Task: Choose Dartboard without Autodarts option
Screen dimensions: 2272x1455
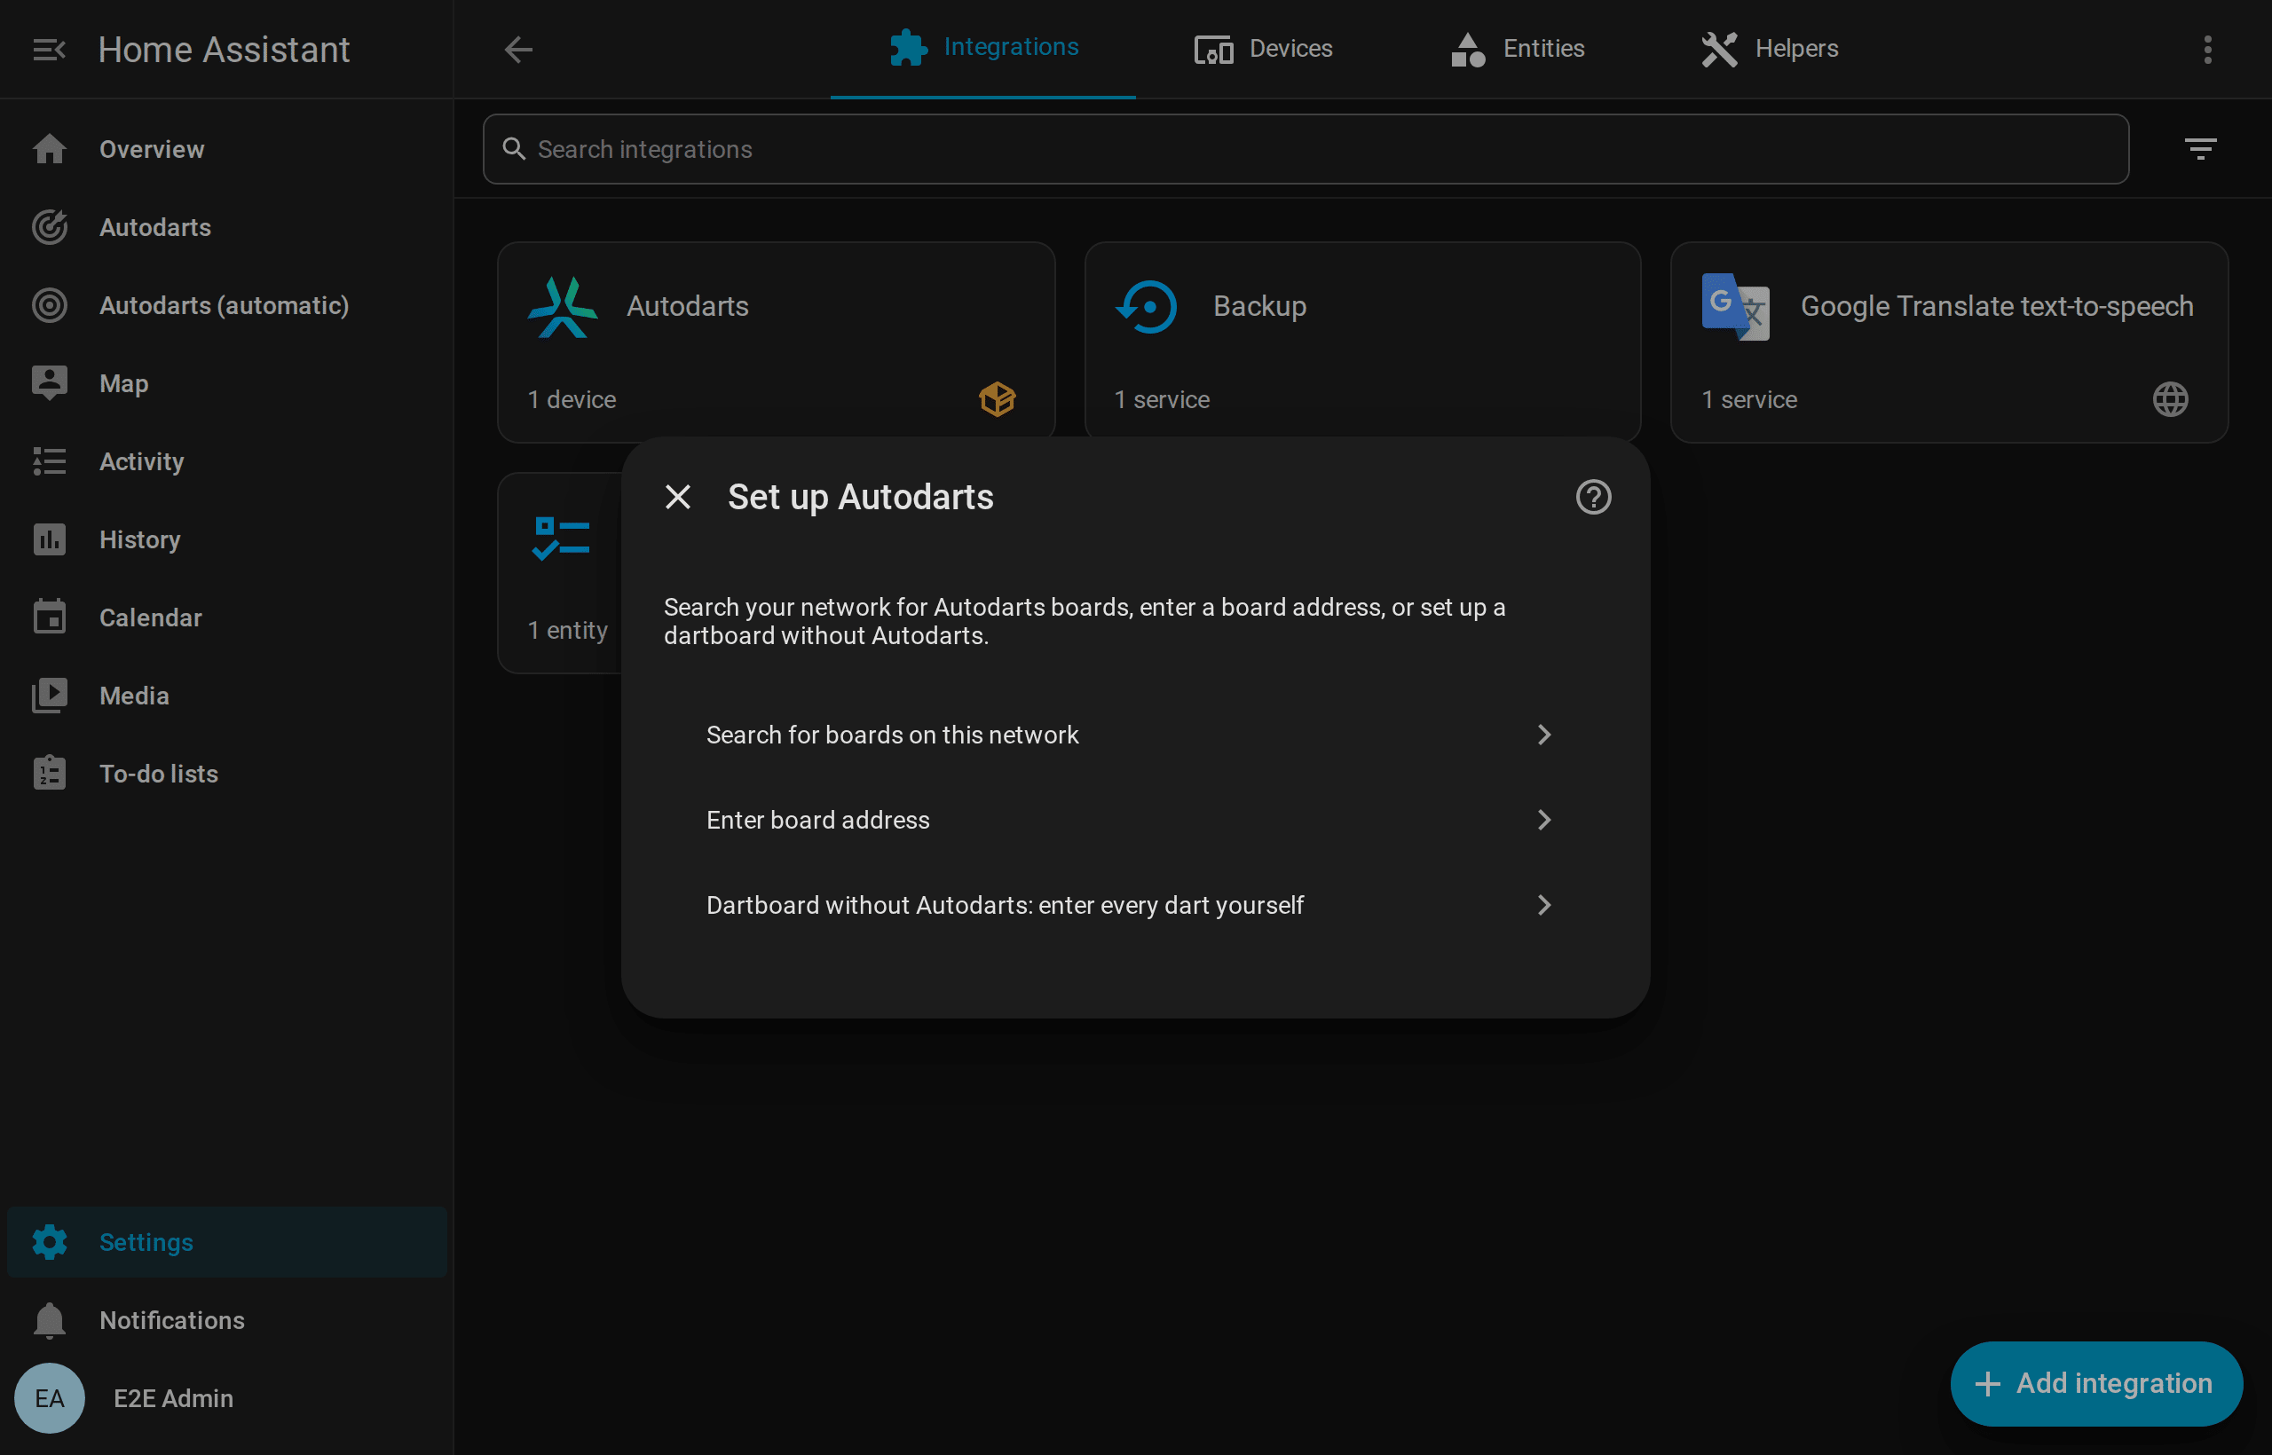Action: point(1135,905)
